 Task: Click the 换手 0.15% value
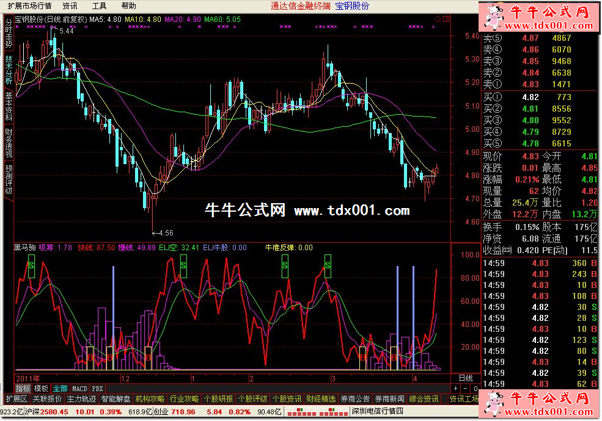pyautogui.click(x=527, y=228)
